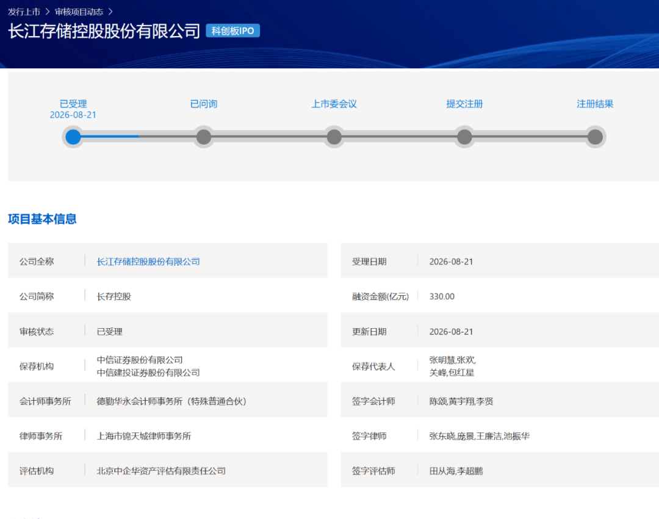Click the 融资金额(亿元) field label
This screenshot has height=519, width=659.
click(x=380, y=296)
